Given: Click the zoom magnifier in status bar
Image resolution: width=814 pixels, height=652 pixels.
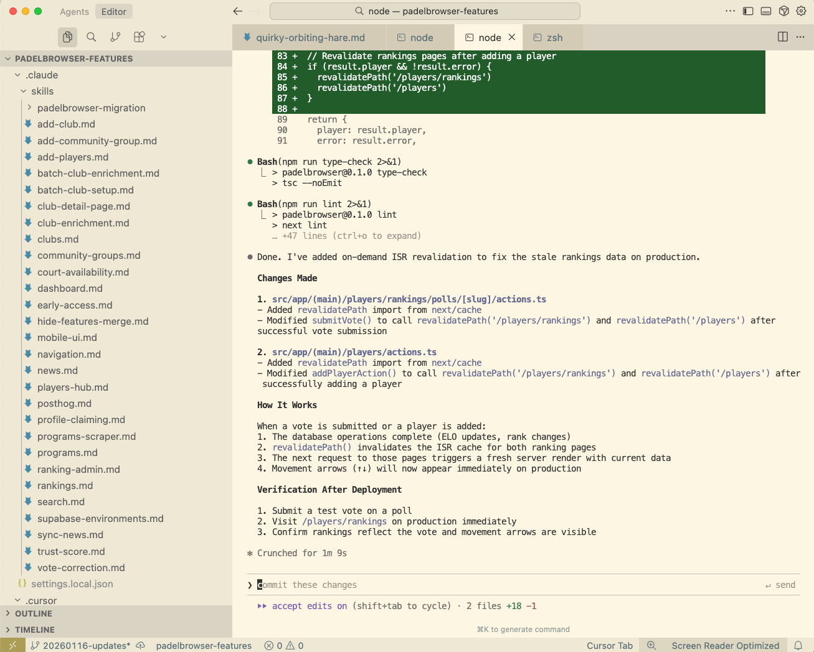Looking at the screenshot, I should [651, 646].
